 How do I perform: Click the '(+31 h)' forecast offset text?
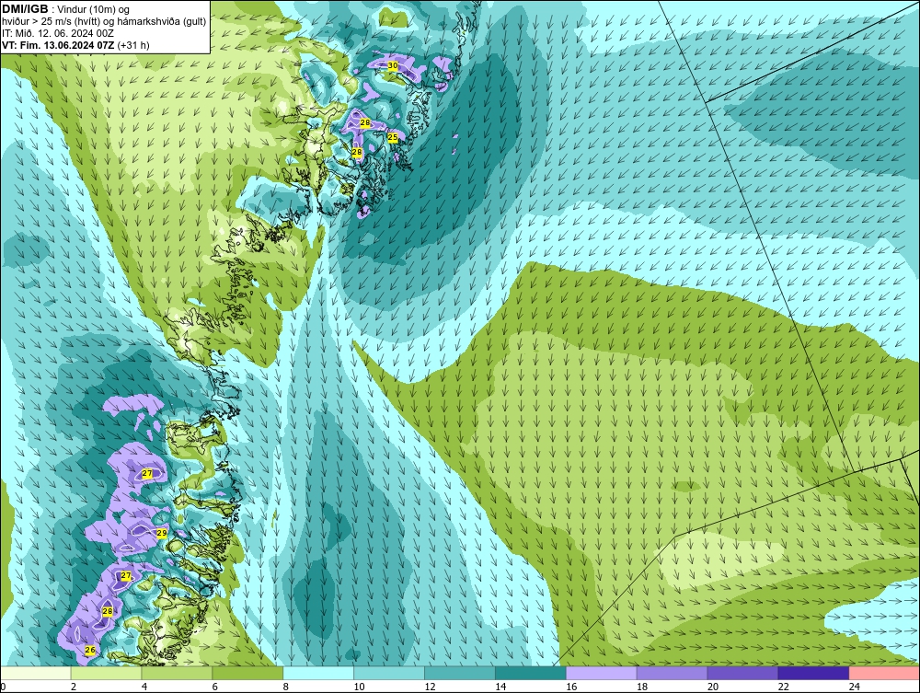[x=133, y=45]
